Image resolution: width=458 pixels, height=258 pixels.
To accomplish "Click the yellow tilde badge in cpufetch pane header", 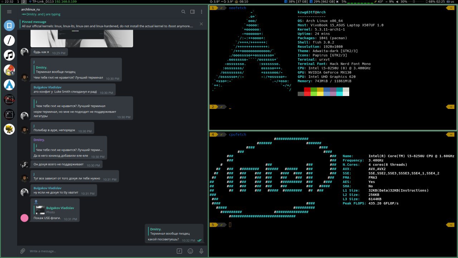I will click(x=450, y=135).
